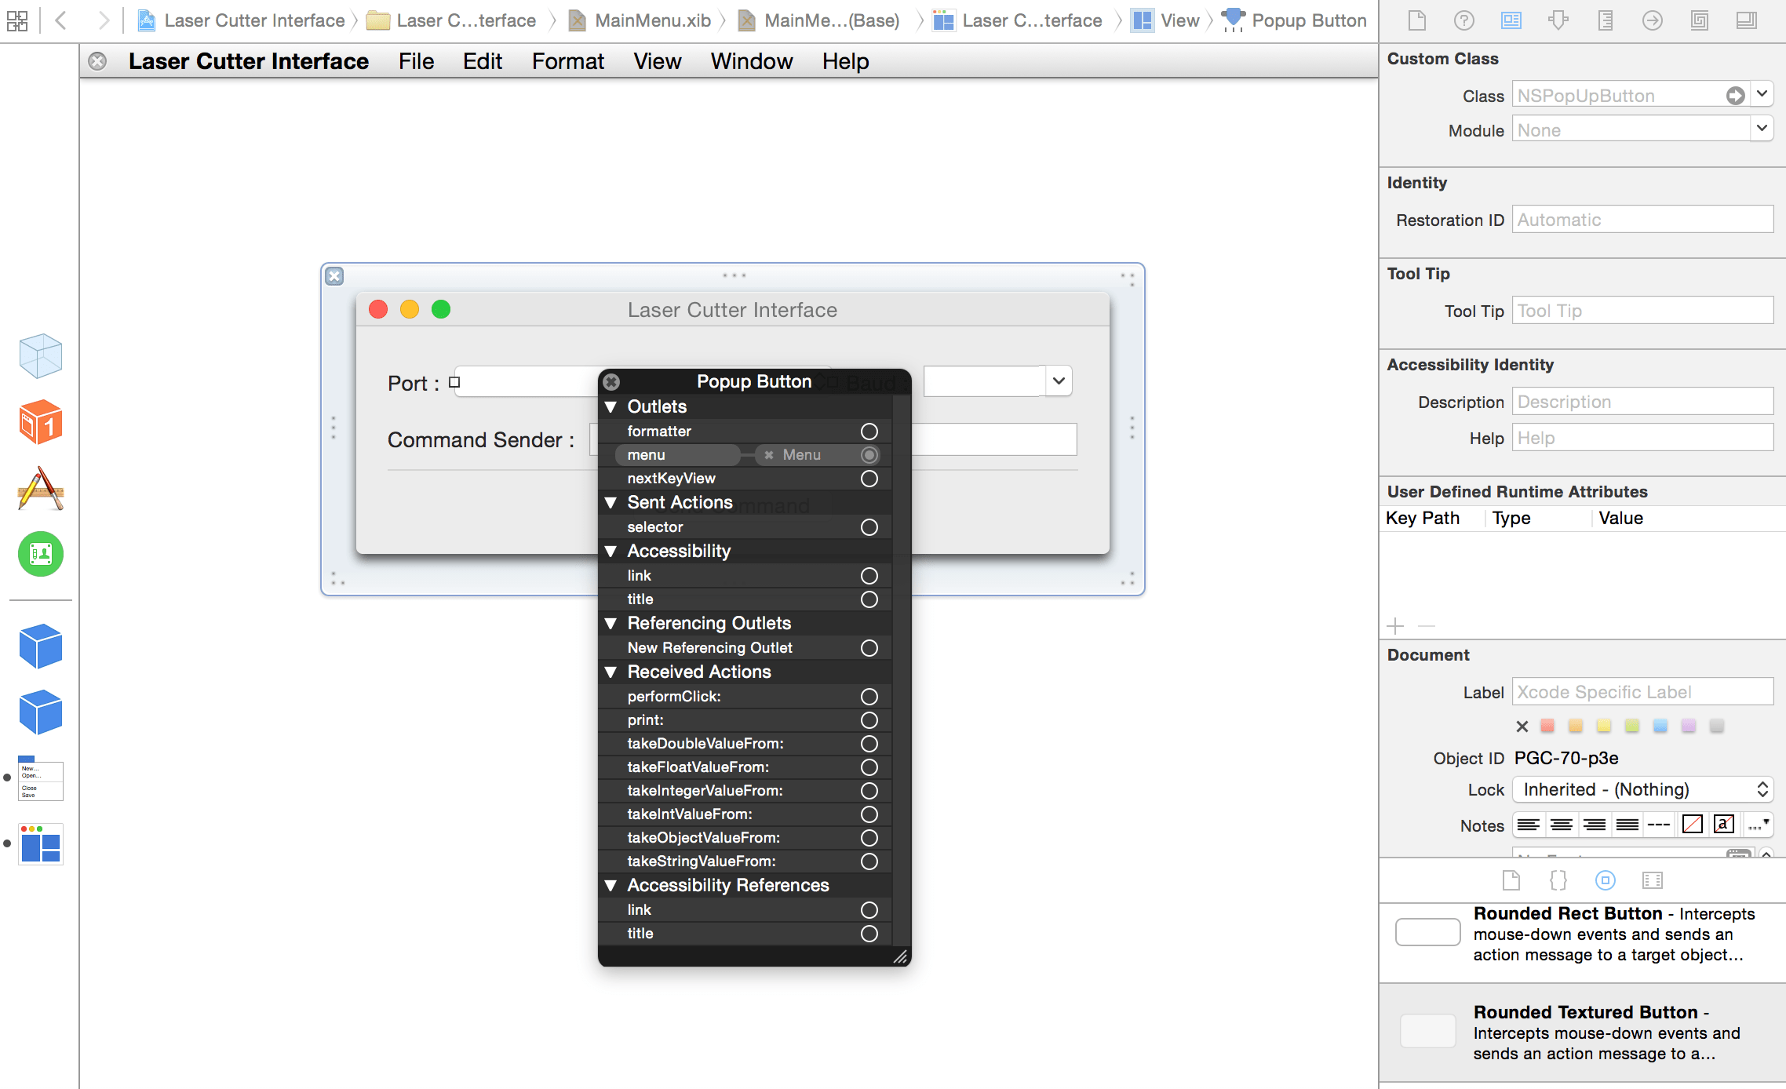Collapse the Outlets section triangle
The image size is (1786, 1089).
[x=611, y=407]
